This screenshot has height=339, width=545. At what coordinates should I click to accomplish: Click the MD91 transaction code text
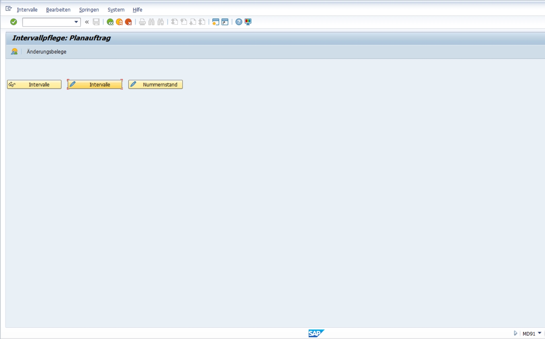(529, 334)
